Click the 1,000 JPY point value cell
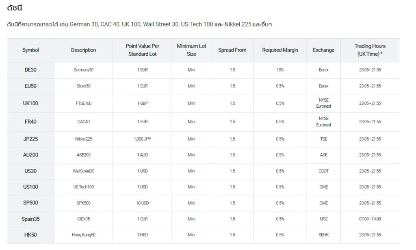Screen dimensions: 416x250 coord(143,139)
